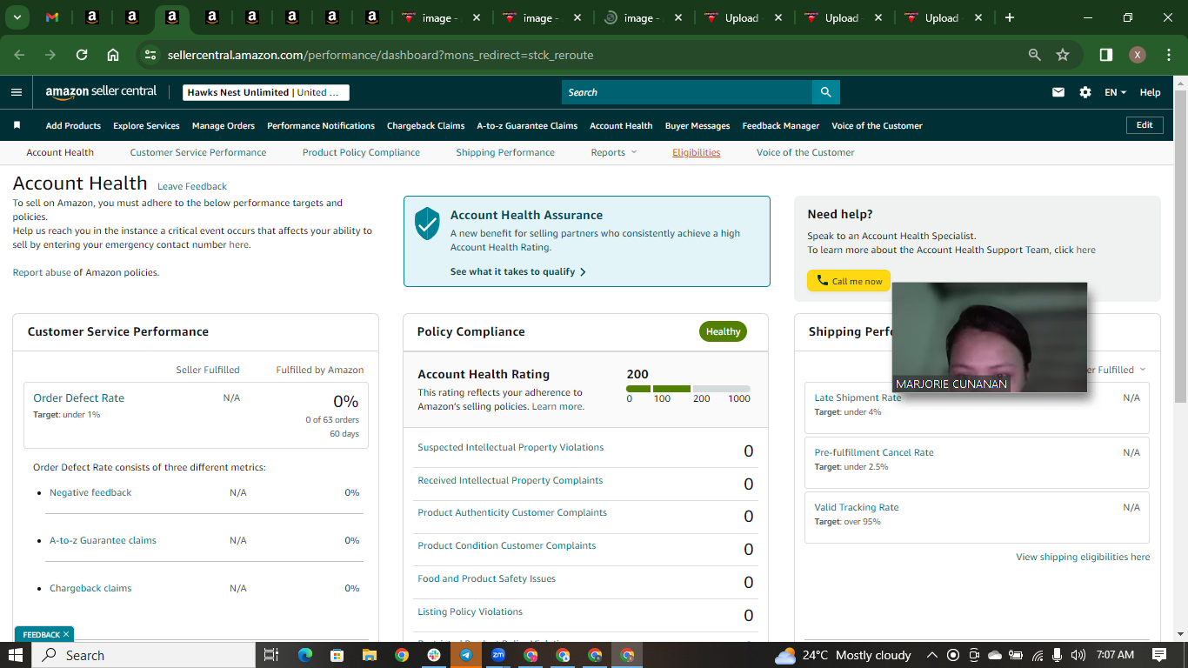Viewport: 1188px width, 668px height.
Task: Expand See what it takes to qualify
Action: [518, 271]
